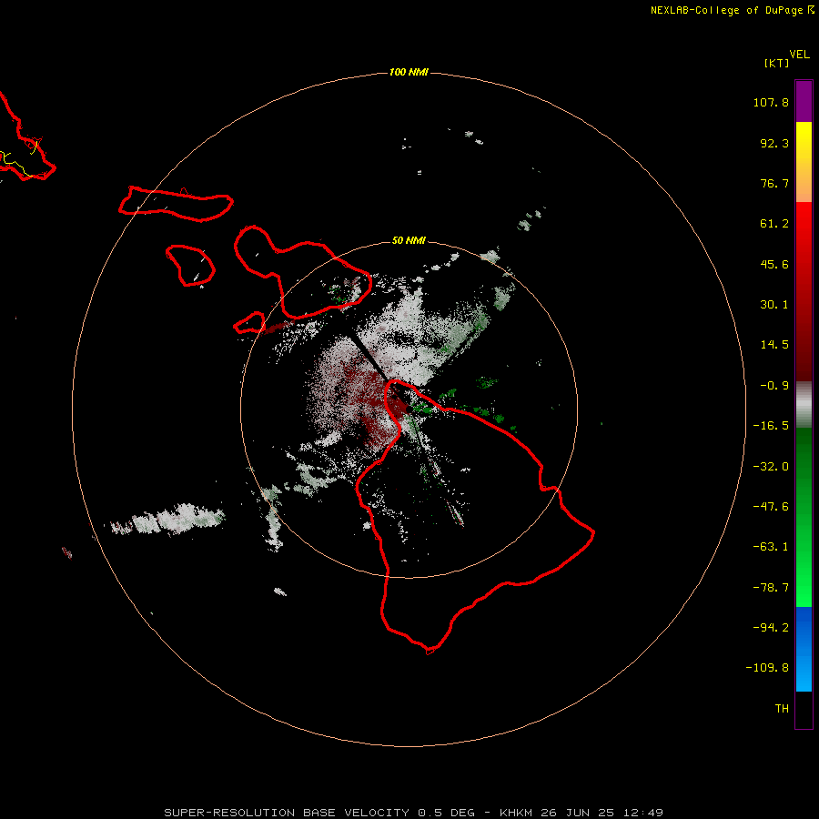Click the -32.0 velocity scale value
This screenshot has width=819, height=819.
pyautogui.click(x=771, y=467)
